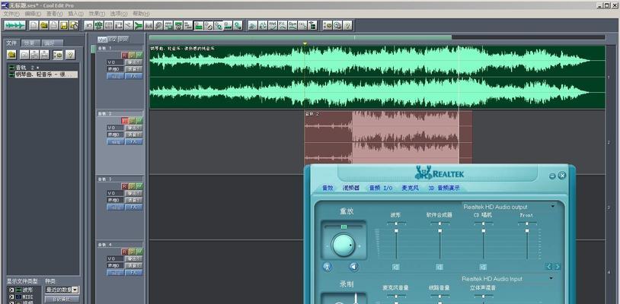The image size is (620, 304).
Task: Click the question mark icon in file panel
Action: click(70, 55)
